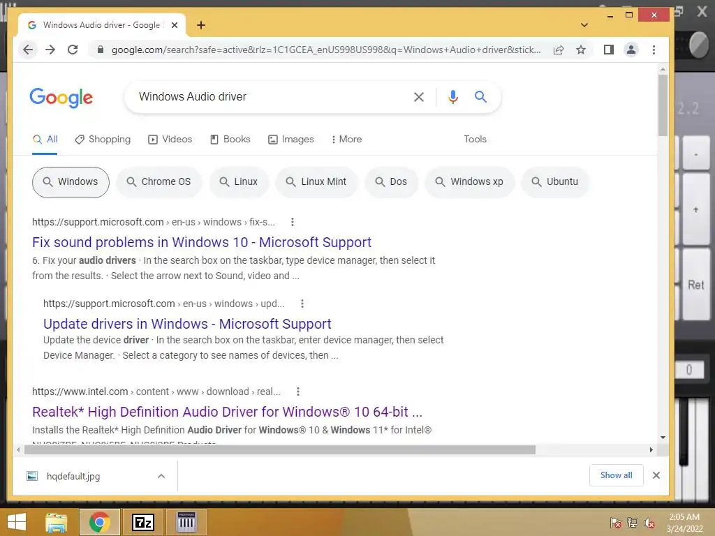
Task: Click minus button in background piano window
Action: 696,154
